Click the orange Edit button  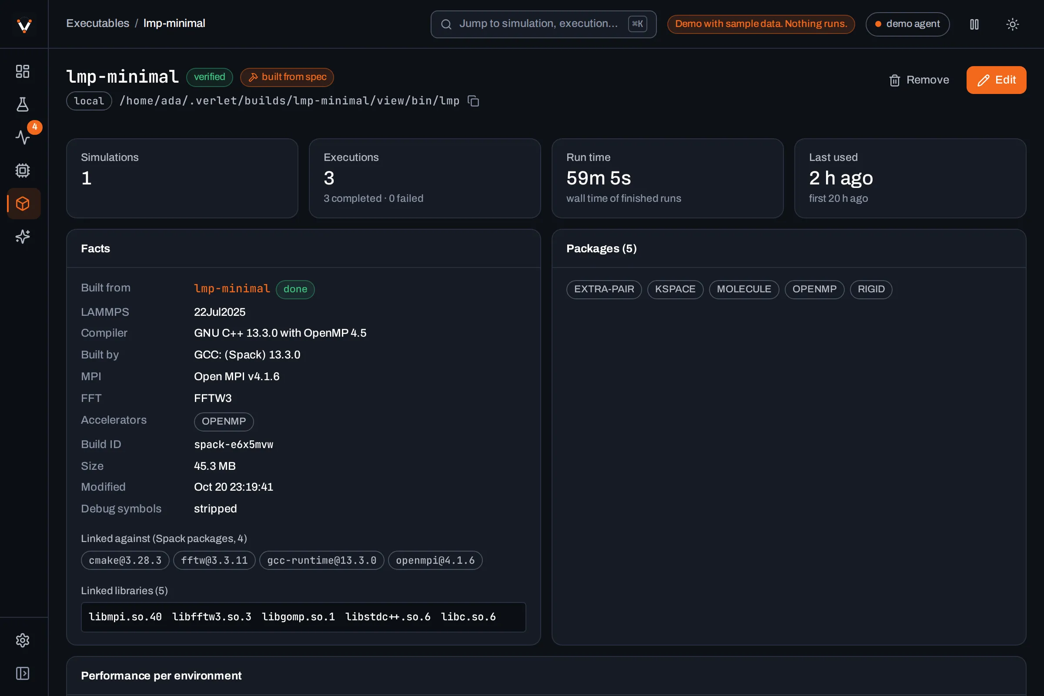pos(996,80)
